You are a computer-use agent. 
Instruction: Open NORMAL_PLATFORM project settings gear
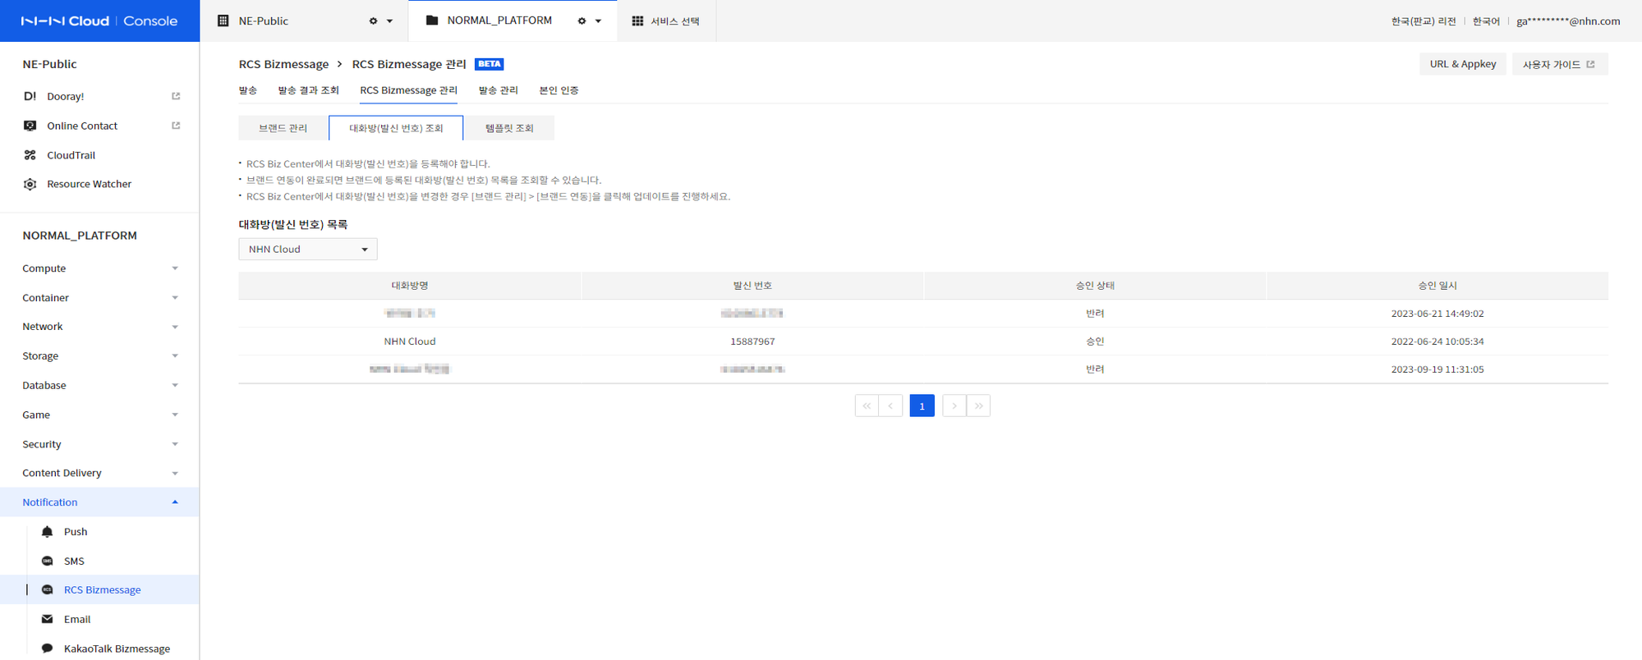[582, 21]
